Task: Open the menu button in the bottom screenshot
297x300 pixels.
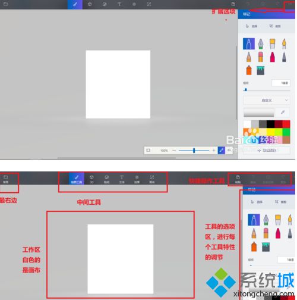Action: 5,179
